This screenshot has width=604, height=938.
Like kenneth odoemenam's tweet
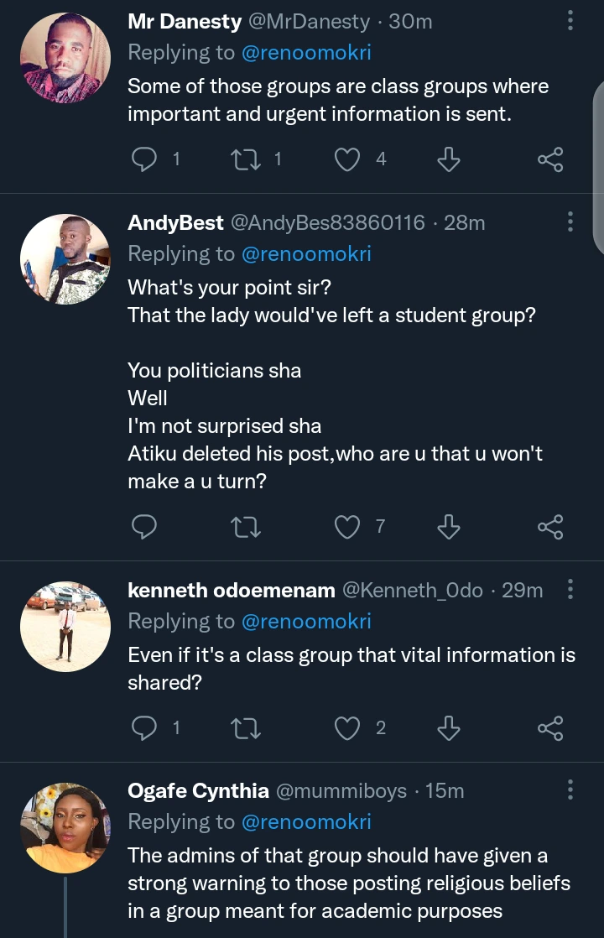347,727
